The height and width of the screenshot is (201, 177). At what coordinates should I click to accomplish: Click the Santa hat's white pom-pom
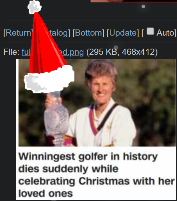[x=35, y=7]
